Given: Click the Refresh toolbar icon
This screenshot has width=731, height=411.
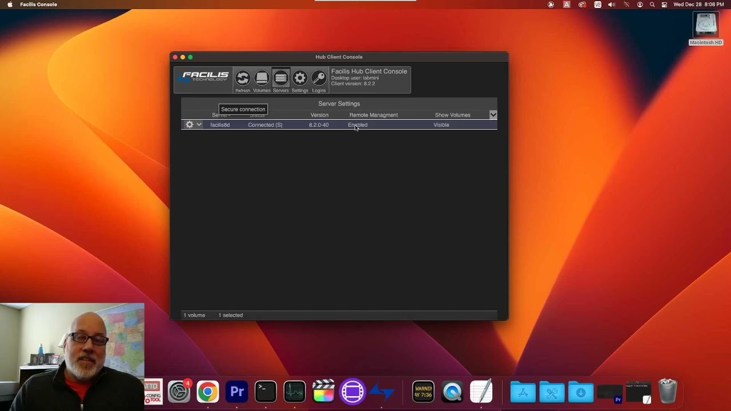Looking at the screenshot, I should (x=243, y=78).
